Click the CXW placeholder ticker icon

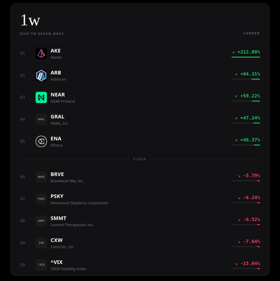pyautogui.click(x=41, y=243)
